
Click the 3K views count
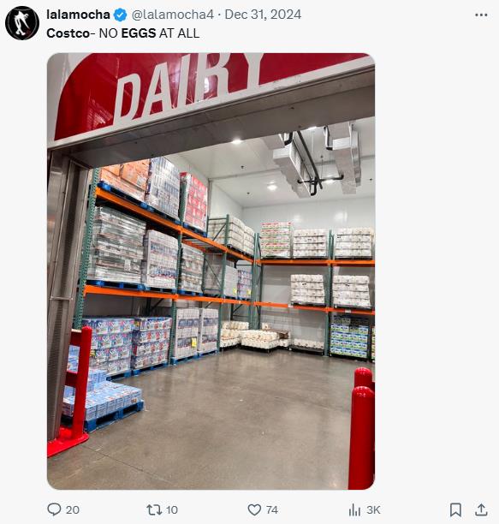coord(373,509)
